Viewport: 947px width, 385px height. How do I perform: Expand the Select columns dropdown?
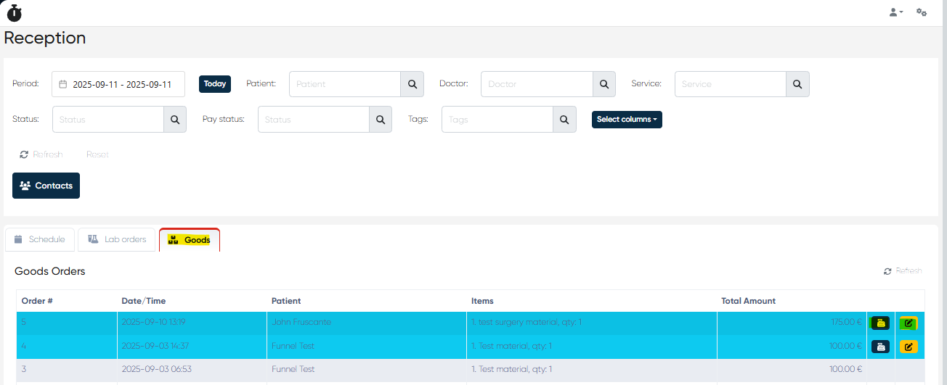[627, 120]
